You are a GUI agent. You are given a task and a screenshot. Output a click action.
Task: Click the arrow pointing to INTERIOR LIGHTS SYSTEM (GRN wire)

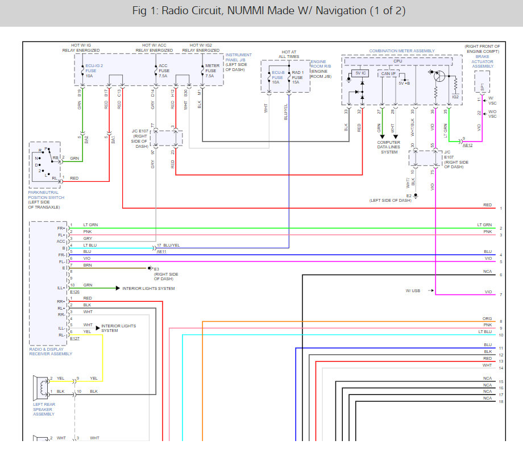(118, 288)
